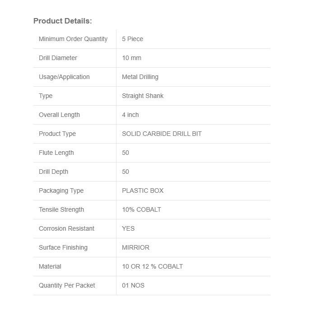Select the Overall Length label
The height and width of the screenshot is (316, 316).
(x=59, y=115)
